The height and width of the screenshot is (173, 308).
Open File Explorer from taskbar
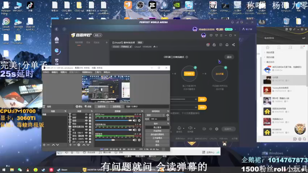(12, 170)
